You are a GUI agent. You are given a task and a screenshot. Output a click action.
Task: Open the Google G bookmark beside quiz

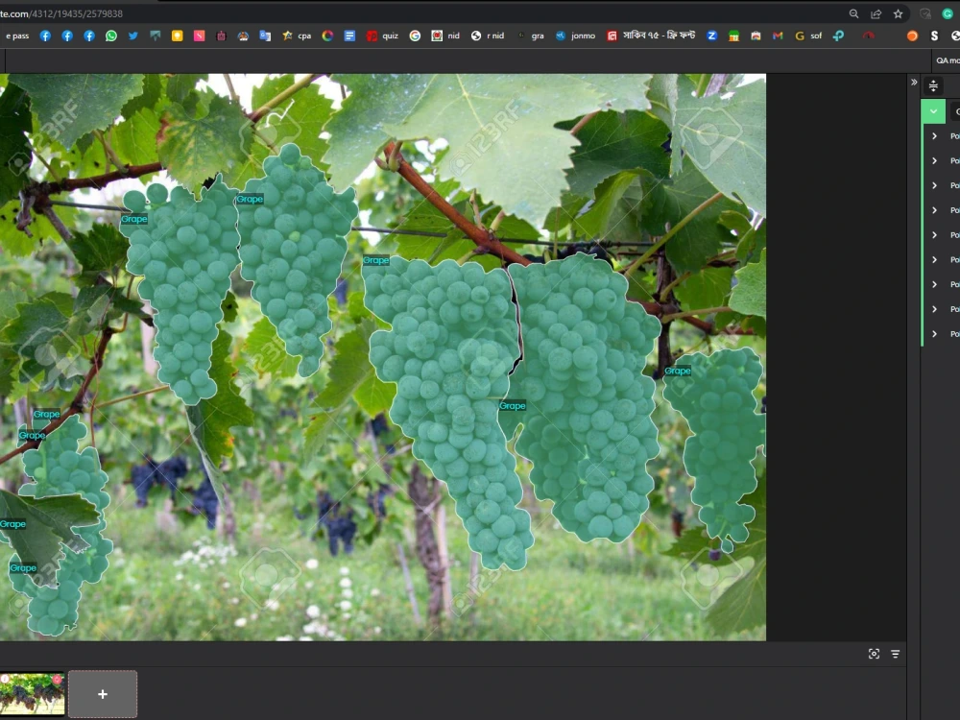pyautogui.click(x=415, y=36)
